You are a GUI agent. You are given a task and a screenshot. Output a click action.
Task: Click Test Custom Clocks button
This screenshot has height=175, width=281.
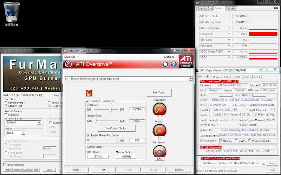click(x=117, y=128)
